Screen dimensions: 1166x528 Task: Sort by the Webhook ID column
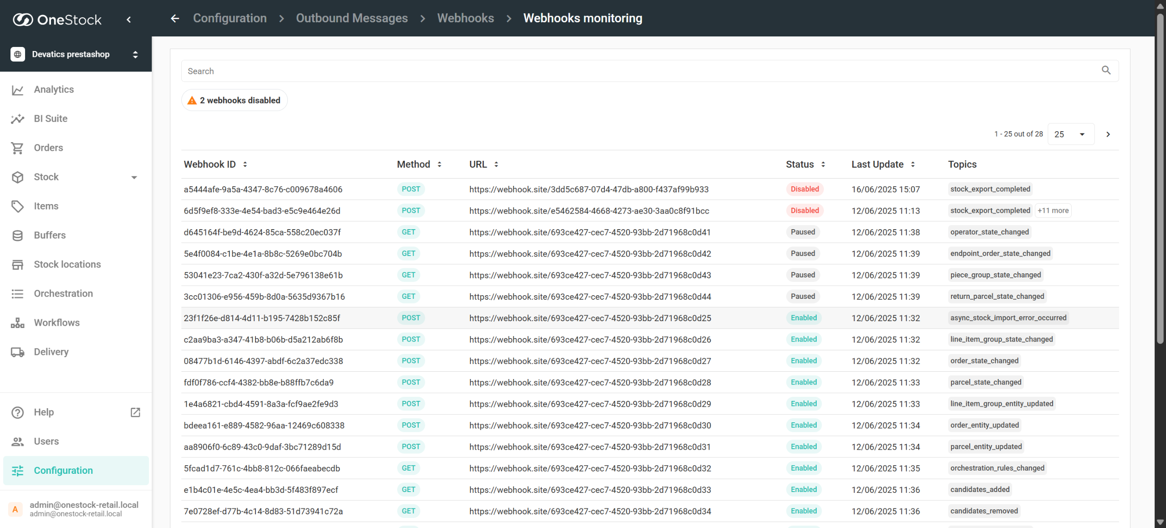(245, 164)
